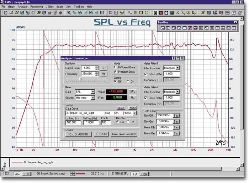Click the help question mark in Analyzer Parameters
Screen dimensions: 249x183
[178, 58]
